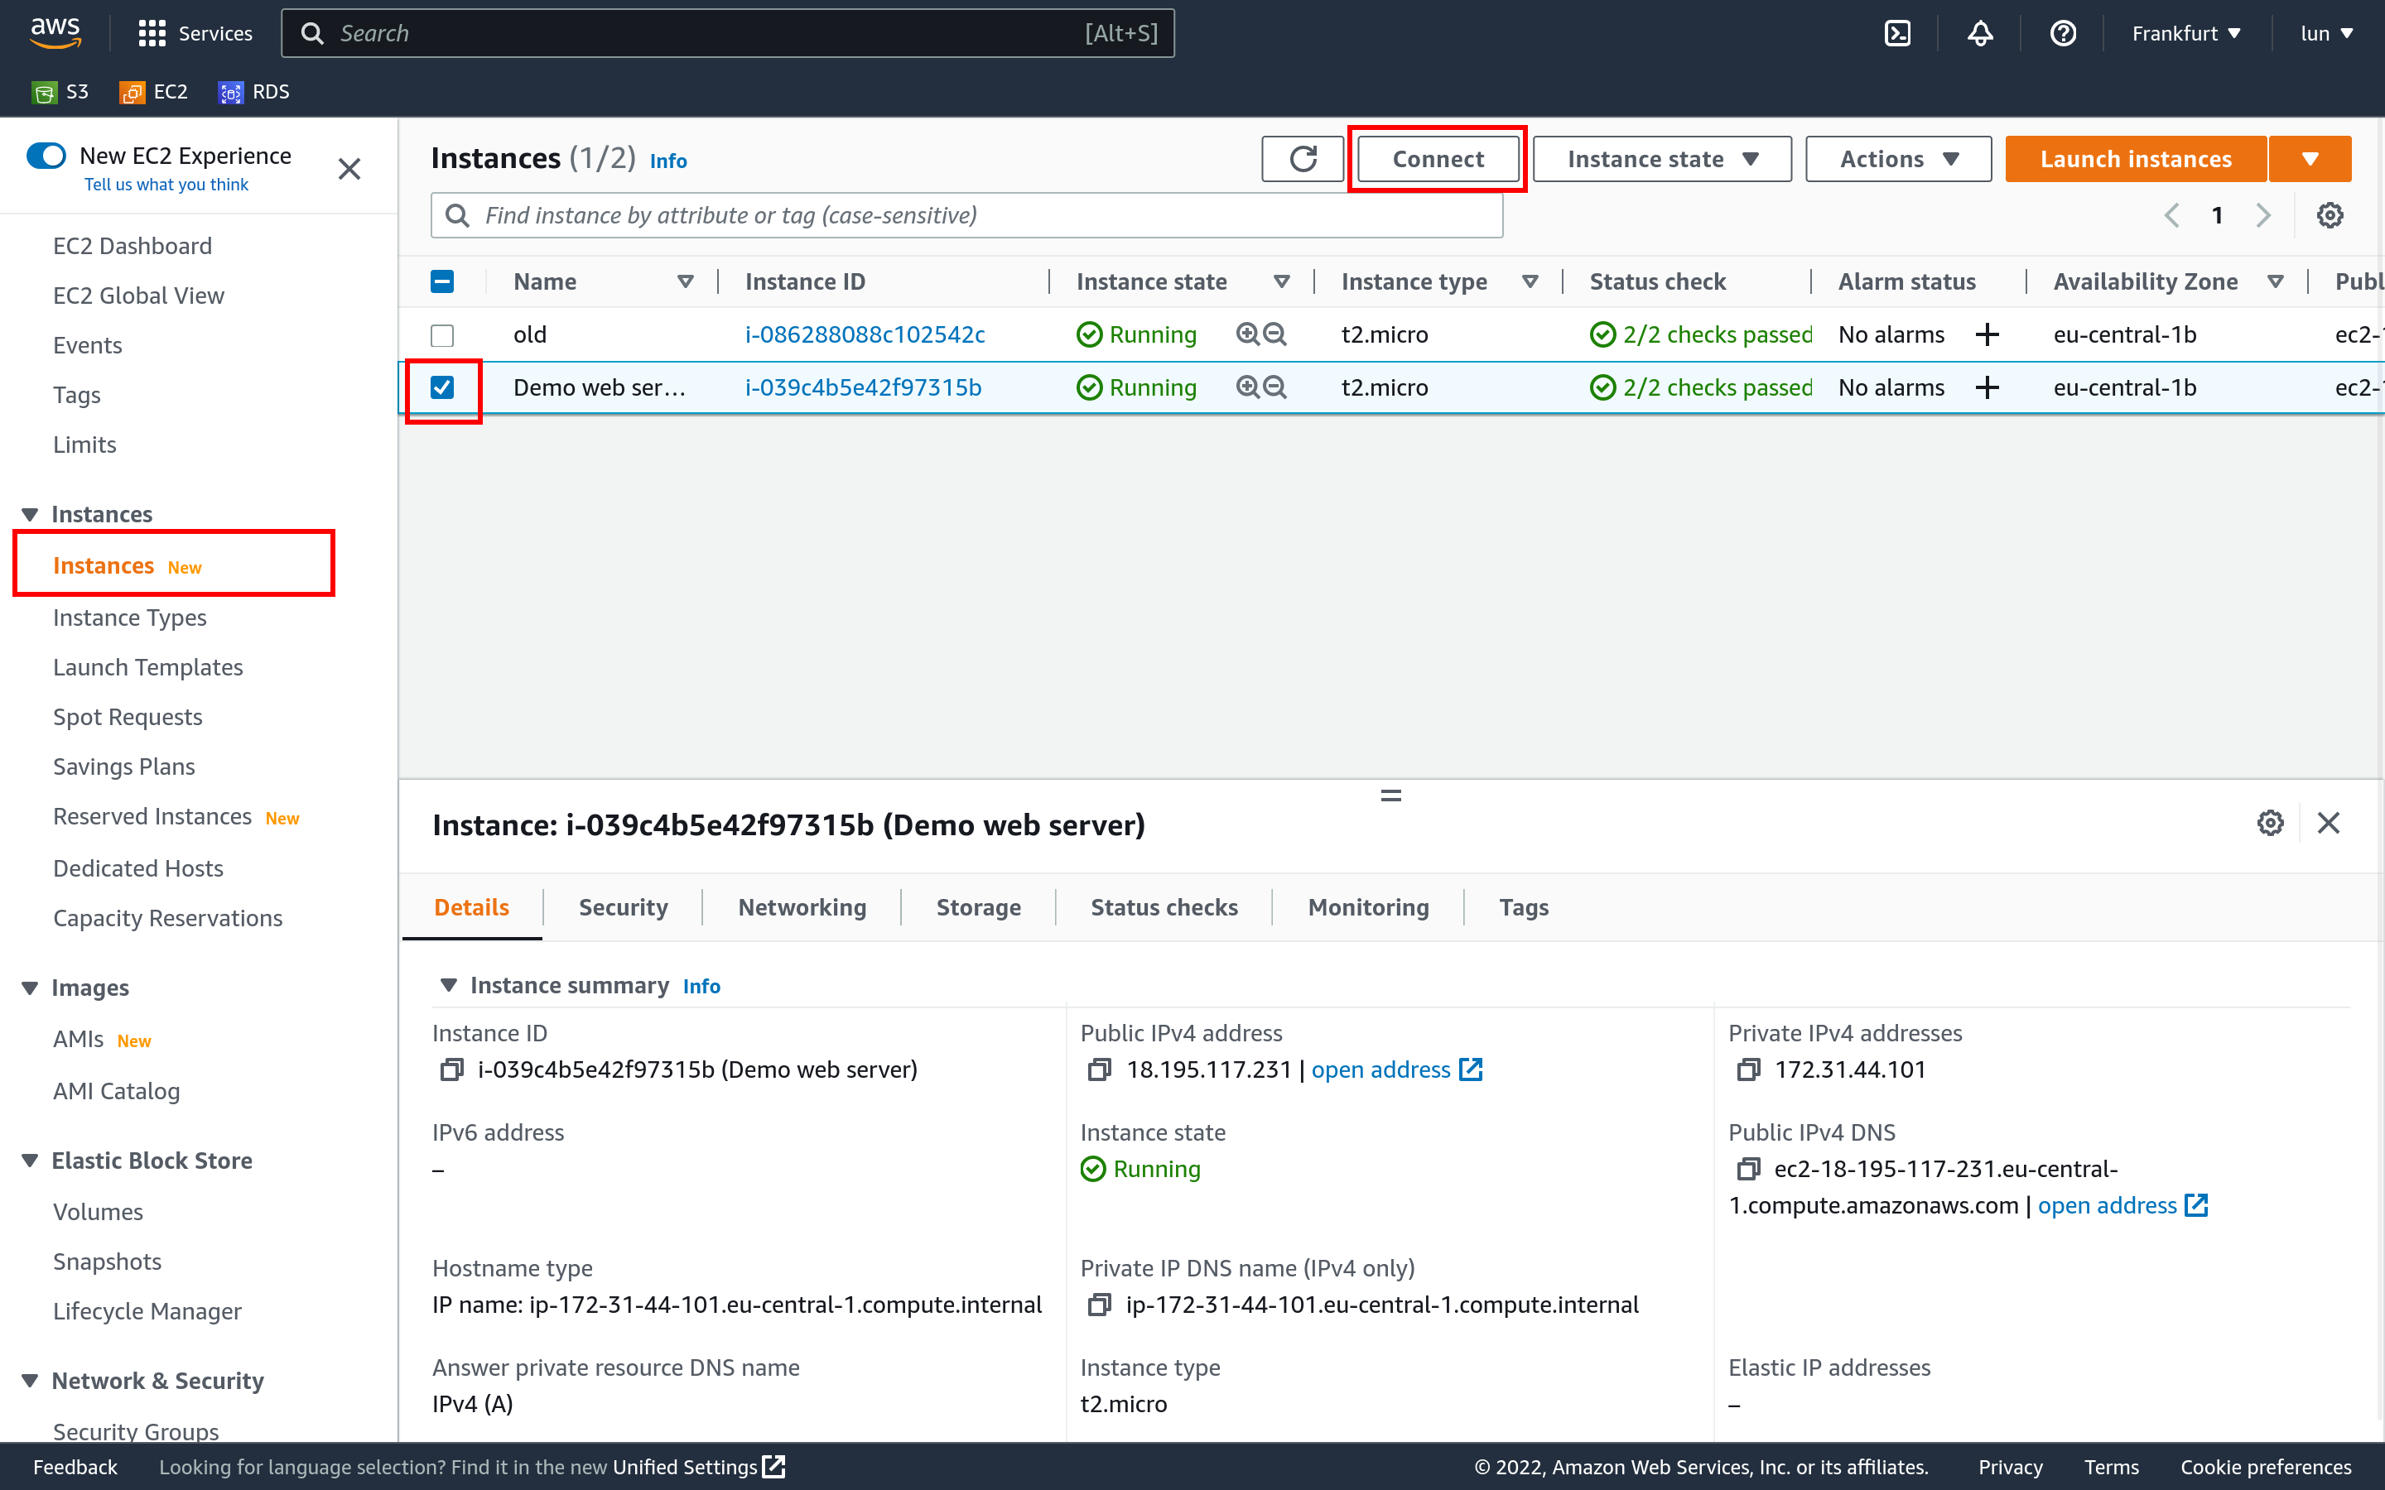The height and width of the screenshot is (1490, 2385).
Task: Select the old instance checkbox
Action: [x=442, y=335]
